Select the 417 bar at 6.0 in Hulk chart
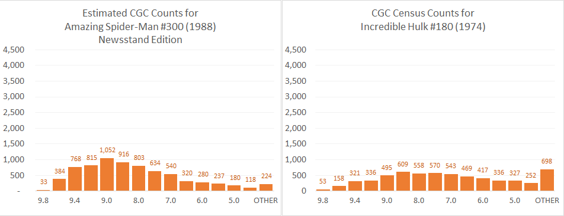 click(483, 185)
